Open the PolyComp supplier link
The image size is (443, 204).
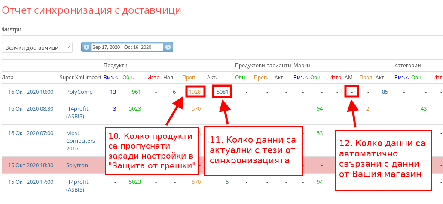point(77,92)
